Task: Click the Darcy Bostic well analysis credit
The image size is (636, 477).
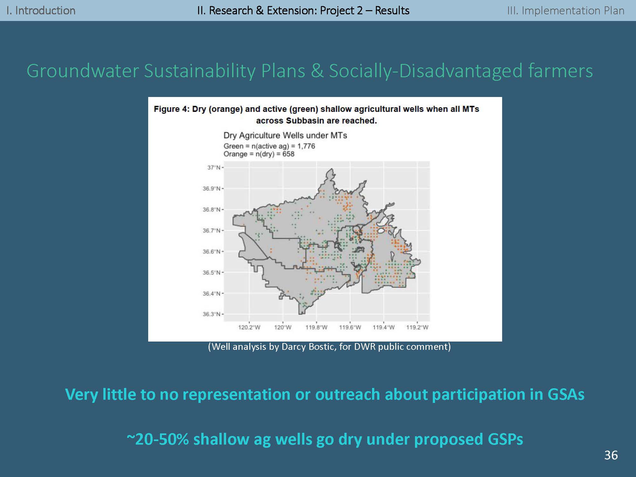Action: coord(329,347)
